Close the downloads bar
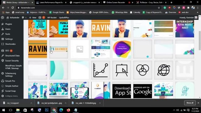Viewport: 201px width, 113px height. tap(198, 103)
